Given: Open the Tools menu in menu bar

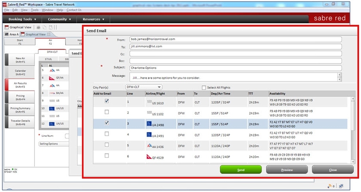Looking at the screenshot, I should point(35,10).
